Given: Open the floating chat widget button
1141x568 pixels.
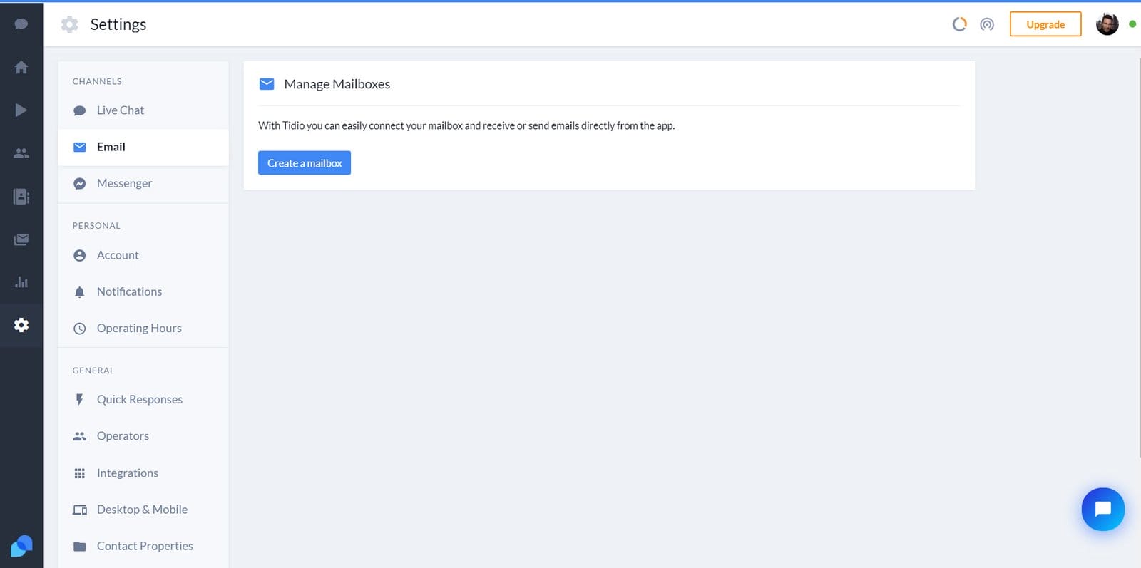Looking at the screenshot, I should 1102,509.
